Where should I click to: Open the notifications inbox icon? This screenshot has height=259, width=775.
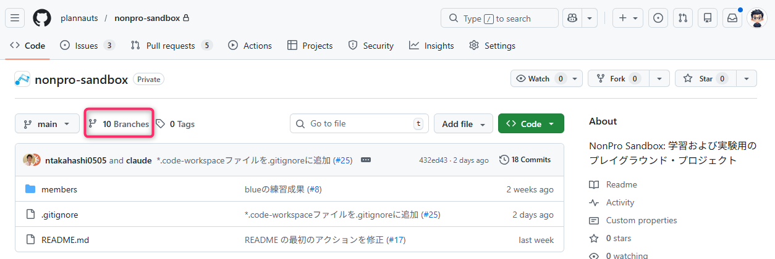[732, 18]
